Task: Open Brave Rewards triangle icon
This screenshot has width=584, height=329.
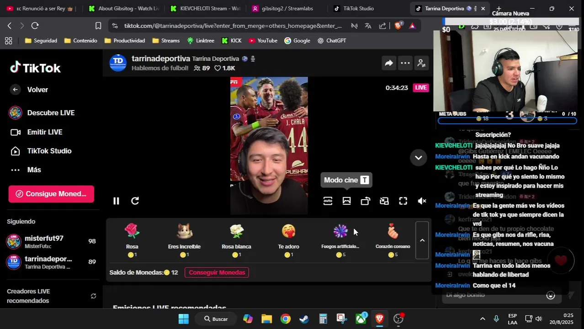Action: [412, 26]
